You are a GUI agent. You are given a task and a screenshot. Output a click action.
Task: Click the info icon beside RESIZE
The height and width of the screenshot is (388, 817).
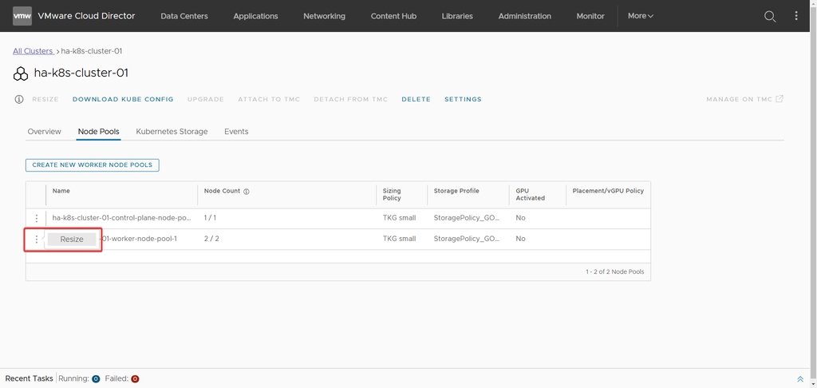click(x=19, y=100)
